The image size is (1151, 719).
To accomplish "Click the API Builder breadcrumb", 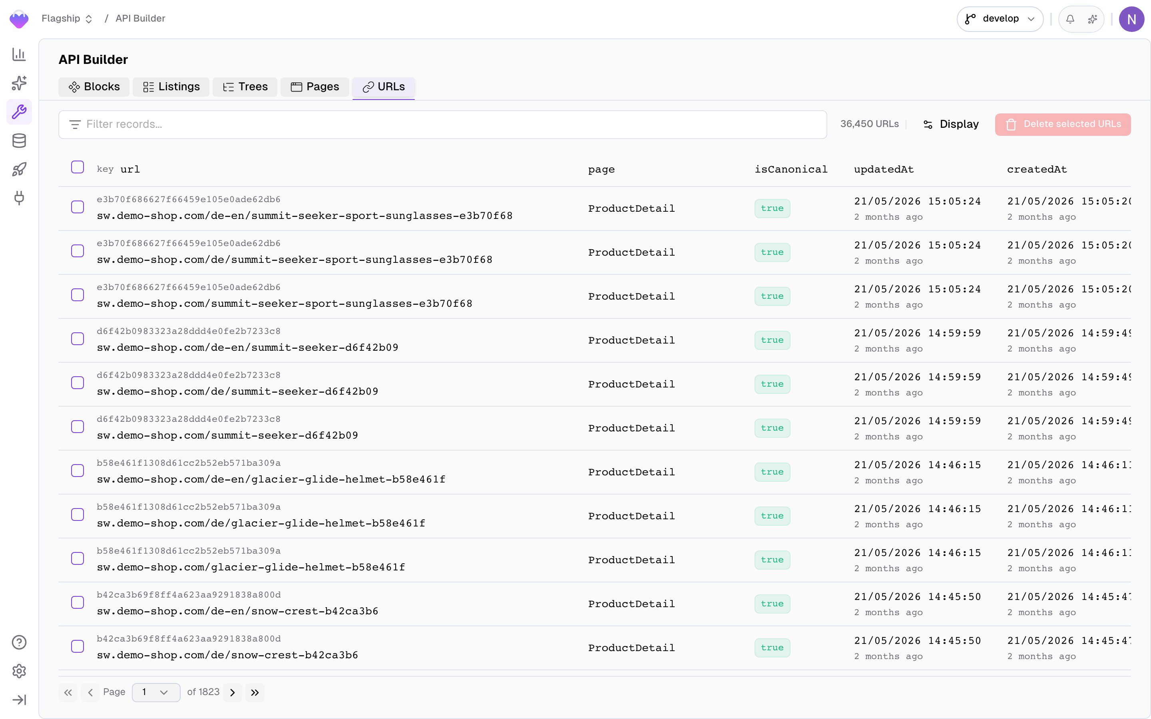I will 140,18.
